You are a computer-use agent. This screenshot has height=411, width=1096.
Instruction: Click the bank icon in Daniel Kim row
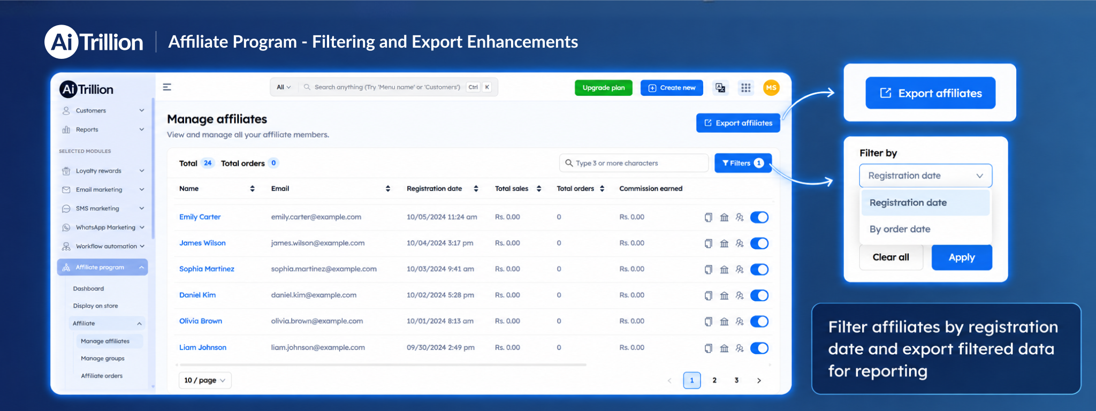(x=724, y=295)
